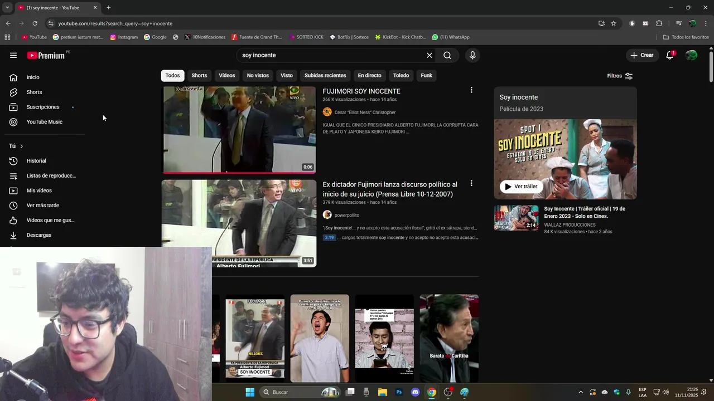This screenshot has height=401, width=714.
Task: Select the Subidas recientes chip
Action: (x=325, y=75)
